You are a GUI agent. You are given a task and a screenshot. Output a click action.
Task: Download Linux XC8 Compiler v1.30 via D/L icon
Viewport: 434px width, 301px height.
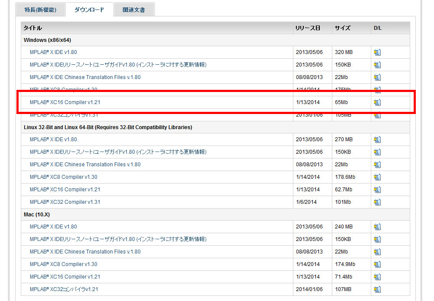[377, 177]
